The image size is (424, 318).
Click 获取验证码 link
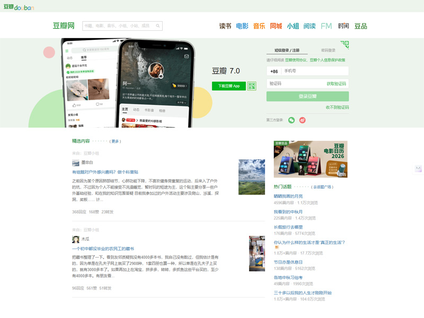[336, 84]
